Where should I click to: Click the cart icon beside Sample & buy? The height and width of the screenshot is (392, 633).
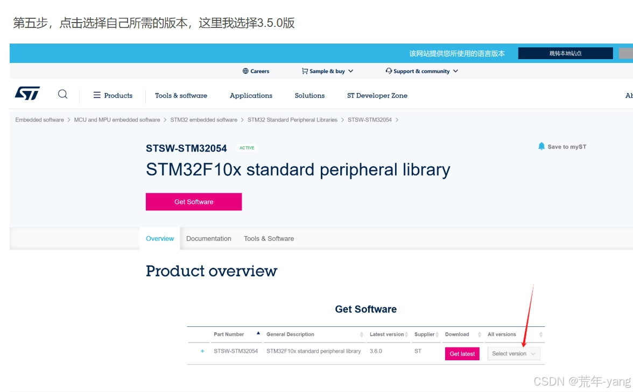(x=305, y=71)
